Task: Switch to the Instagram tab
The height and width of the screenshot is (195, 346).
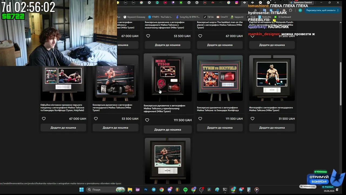Action: (237, 3)
